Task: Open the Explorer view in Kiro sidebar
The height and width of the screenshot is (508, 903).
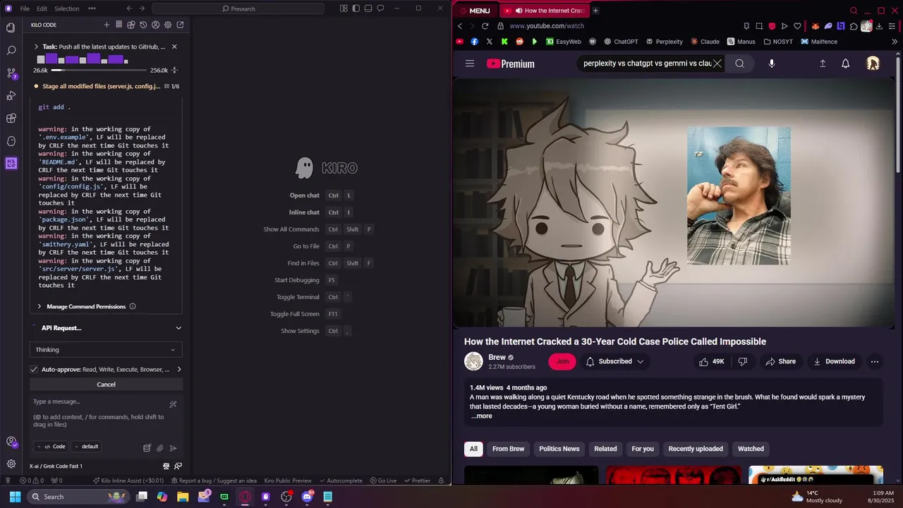Action: 11,28
